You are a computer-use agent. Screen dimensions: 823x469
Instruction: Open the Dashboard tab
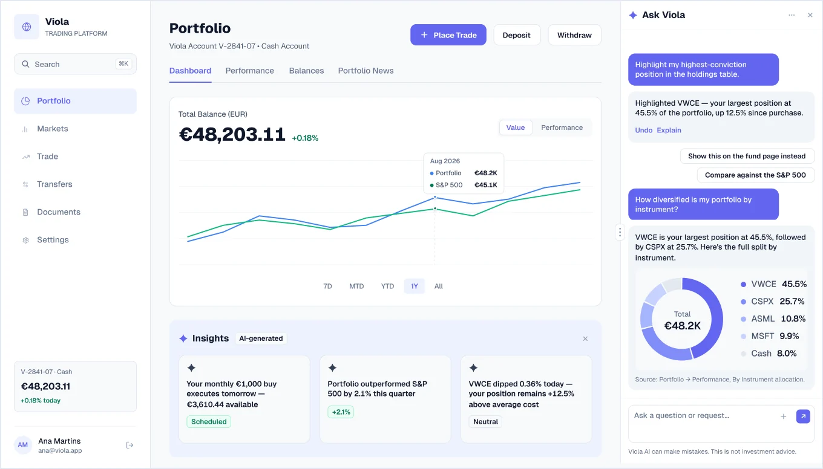pos(191,71)
